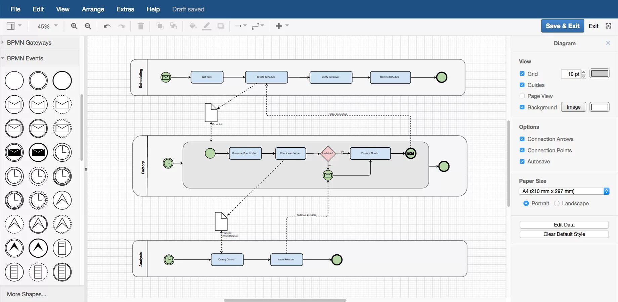618x302 pixels.
Task: Select the plain start event circle shape
Action: tap(14, 81)
